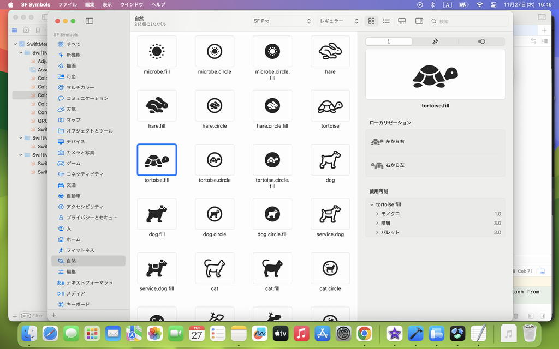This screenshot has width=559, height=349.
Task: Toggle the sidebar visibility button
Action: point(90,21)
